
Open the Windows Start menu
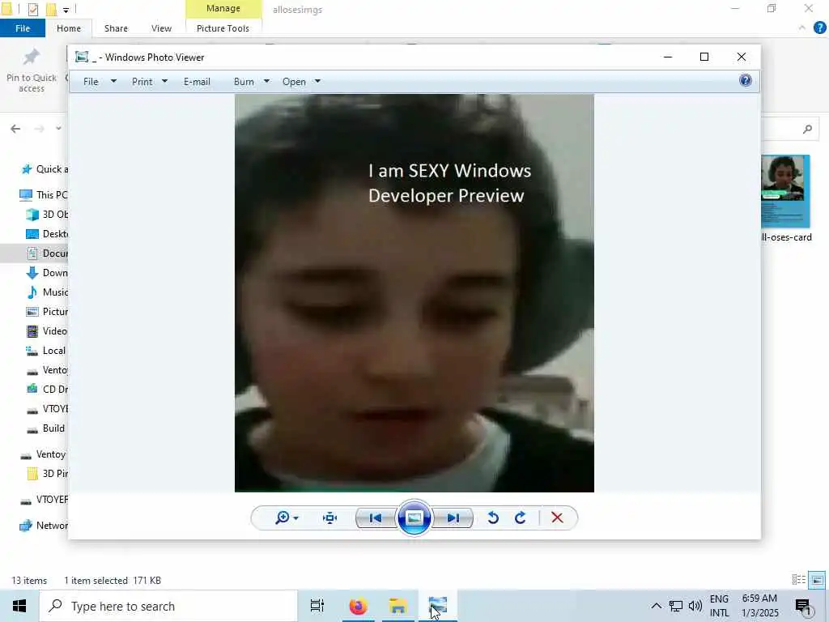[x=19, y=606]
